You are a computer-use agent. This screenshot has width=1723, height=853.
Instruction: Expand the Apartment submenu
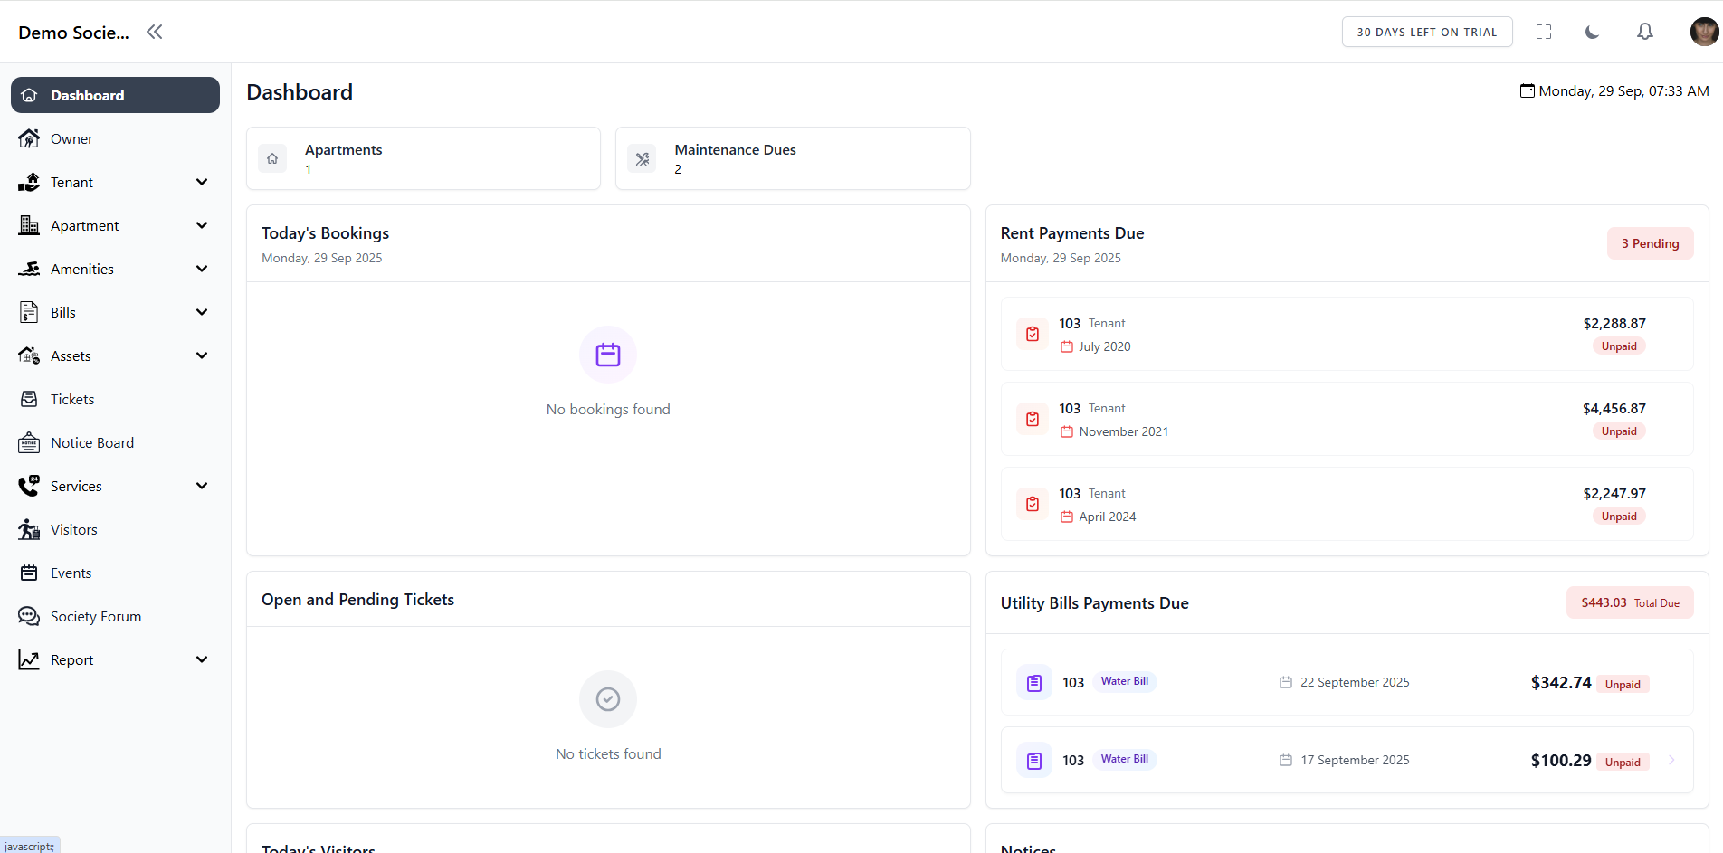point(202,225)
